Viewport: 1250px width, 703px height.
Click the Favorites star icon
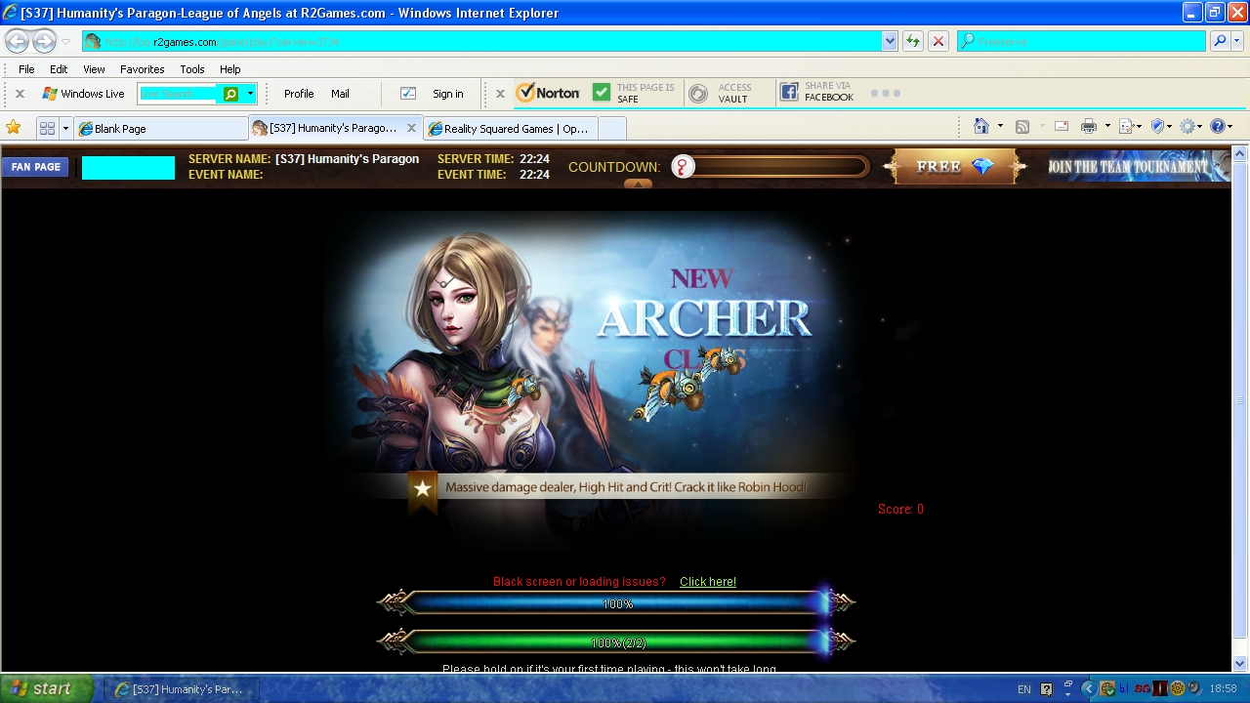[x=14, y=128]
